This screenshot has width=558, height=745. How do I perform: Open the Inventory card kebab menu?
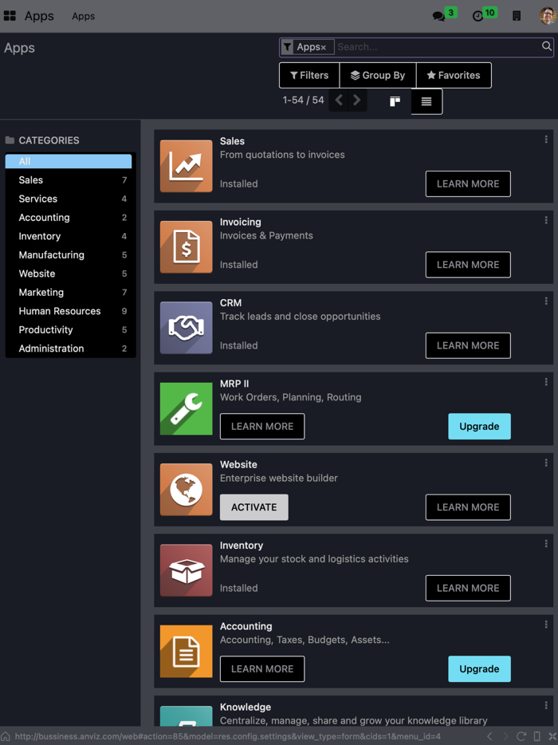tap(546, 543)
